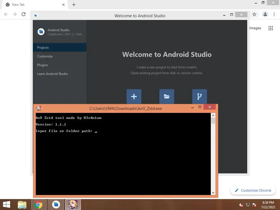Viewport: 280px width, 210px height.
Task: Select the New Tab tab
Action: [35, 5]
